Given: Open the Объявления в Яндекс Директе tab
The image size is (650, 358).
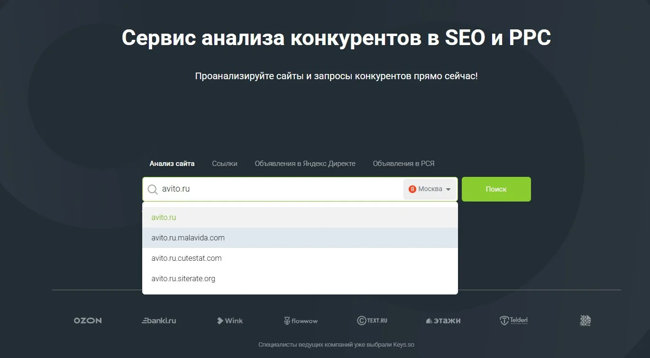Looking at the screenshot, I should (305, 164).
